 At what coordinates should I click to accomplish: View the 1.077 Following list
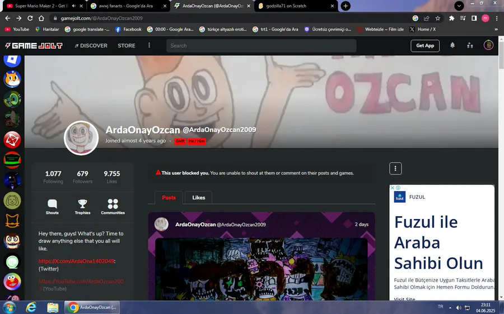(x=53, y=177)
